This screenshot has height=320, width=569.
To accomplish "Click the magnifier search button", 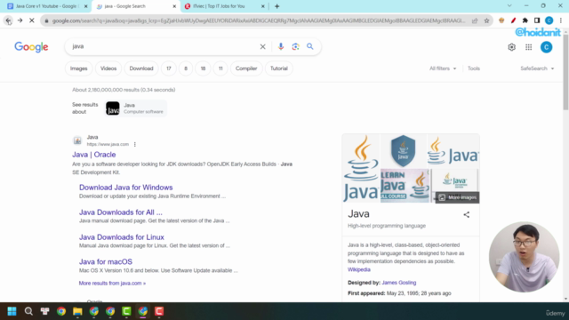I will pyautogui.click(x=310, y=46).
